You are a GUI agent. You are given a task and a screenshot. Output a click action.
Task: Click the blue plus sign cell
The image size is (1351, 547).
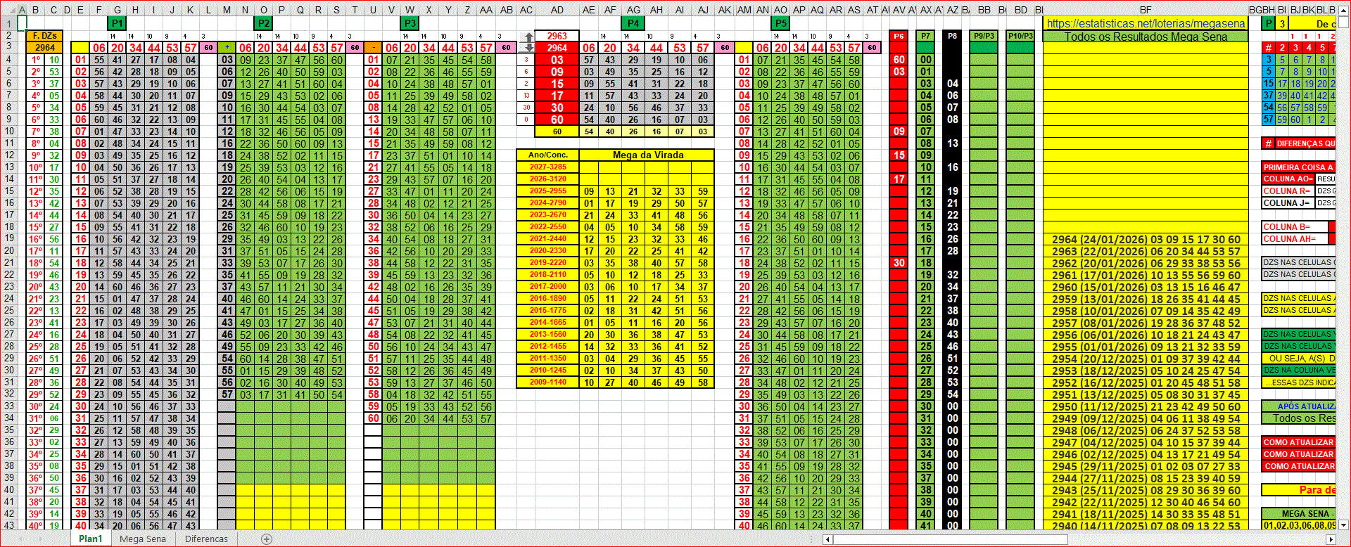[227, 48]
